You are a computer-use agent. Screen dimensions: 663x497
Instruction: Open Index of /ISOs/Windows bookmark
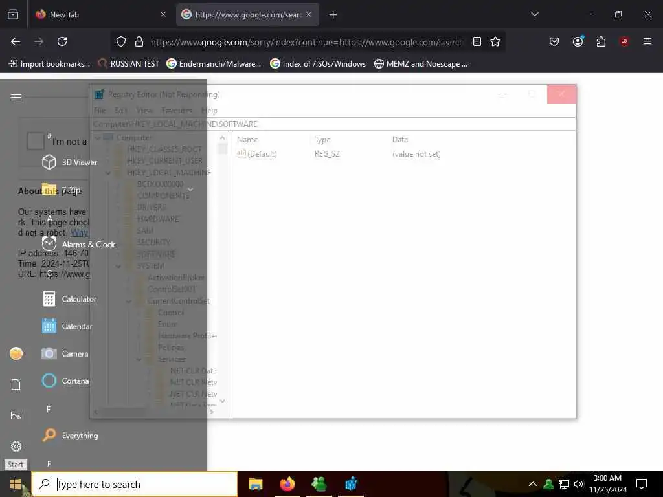click(x=318, y=64)
